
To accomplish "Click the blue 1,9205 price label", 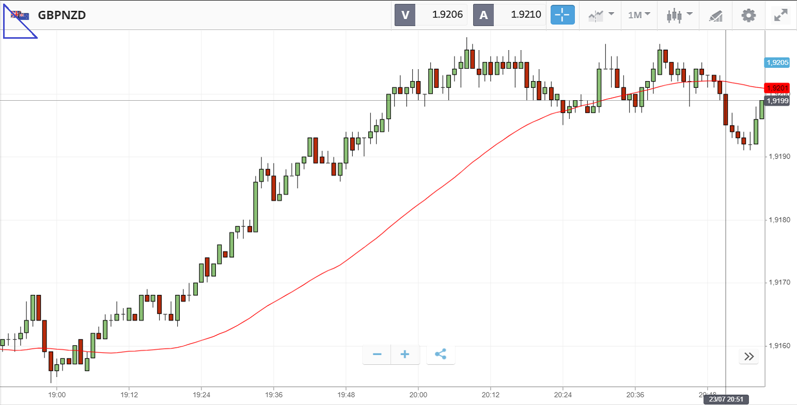I will coord(777,63).
